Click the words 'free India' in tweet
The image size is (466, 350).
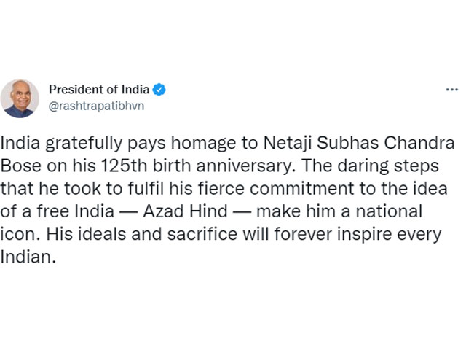click(76, 211)
